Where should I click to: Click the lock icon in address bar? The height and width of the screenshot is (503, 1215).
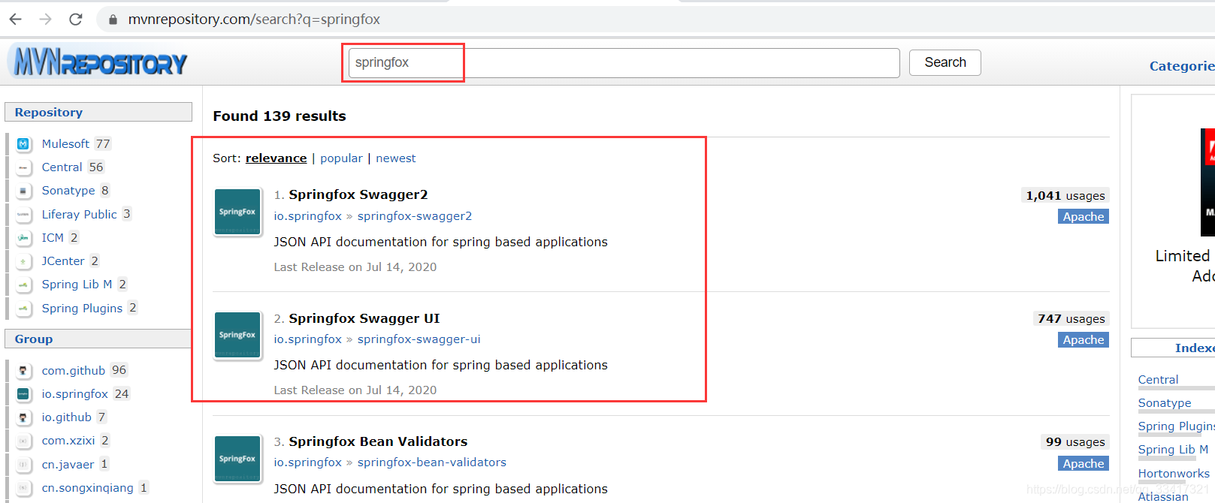pos(113,20)
